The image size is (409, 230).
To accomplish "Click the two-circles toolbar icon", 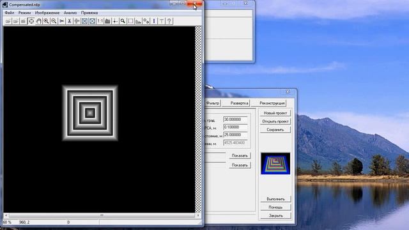I will (146, 21).
